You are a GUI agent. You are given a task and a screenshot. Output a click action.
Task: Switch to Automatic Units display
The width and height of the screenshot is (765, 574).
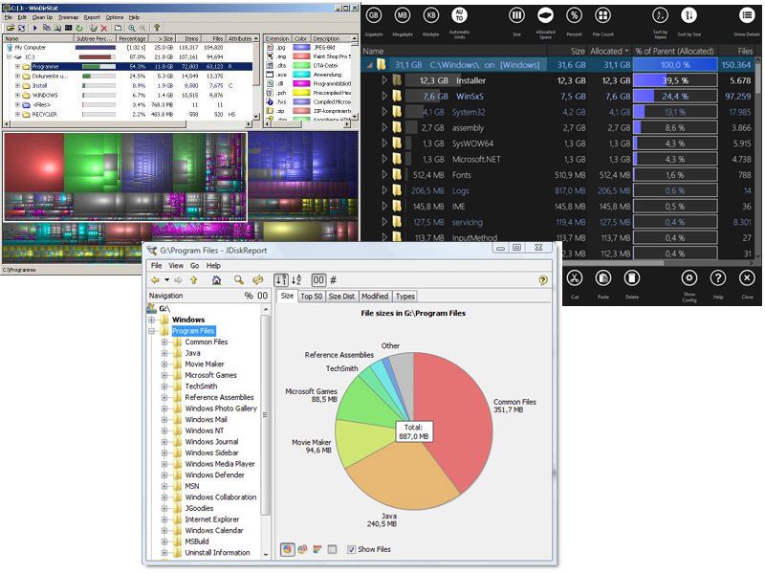pos(459,16)
